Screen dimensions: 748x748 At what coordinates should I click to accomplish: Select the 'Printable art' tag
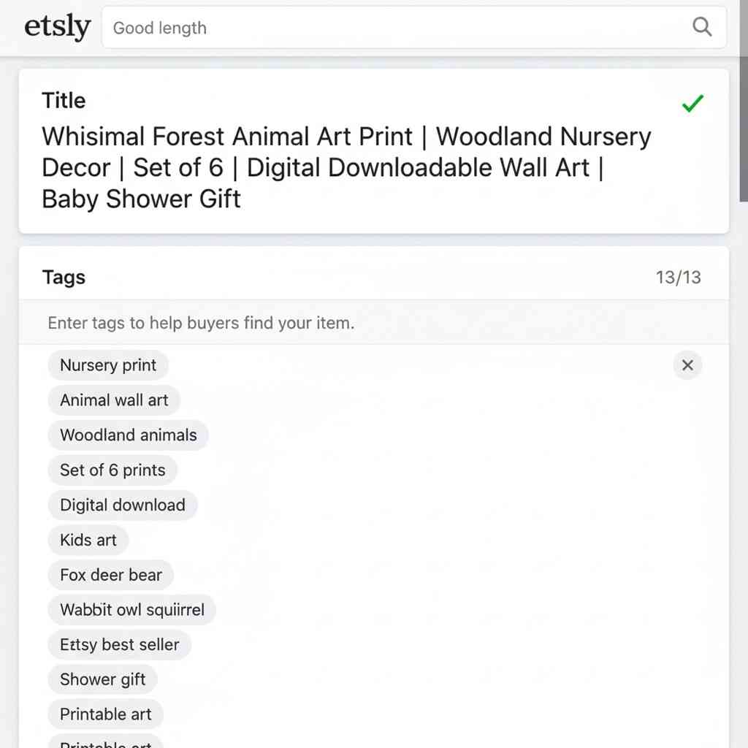click(106, 714)
